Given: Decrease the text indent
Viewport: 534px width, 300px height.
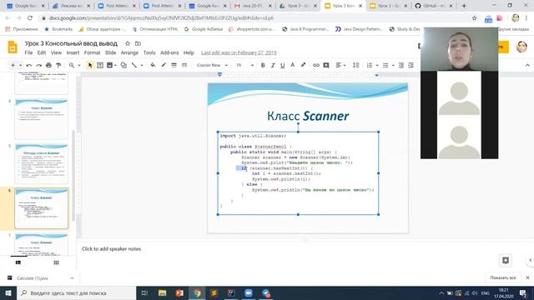Looking at the screenshot, I should coord(401,65).
